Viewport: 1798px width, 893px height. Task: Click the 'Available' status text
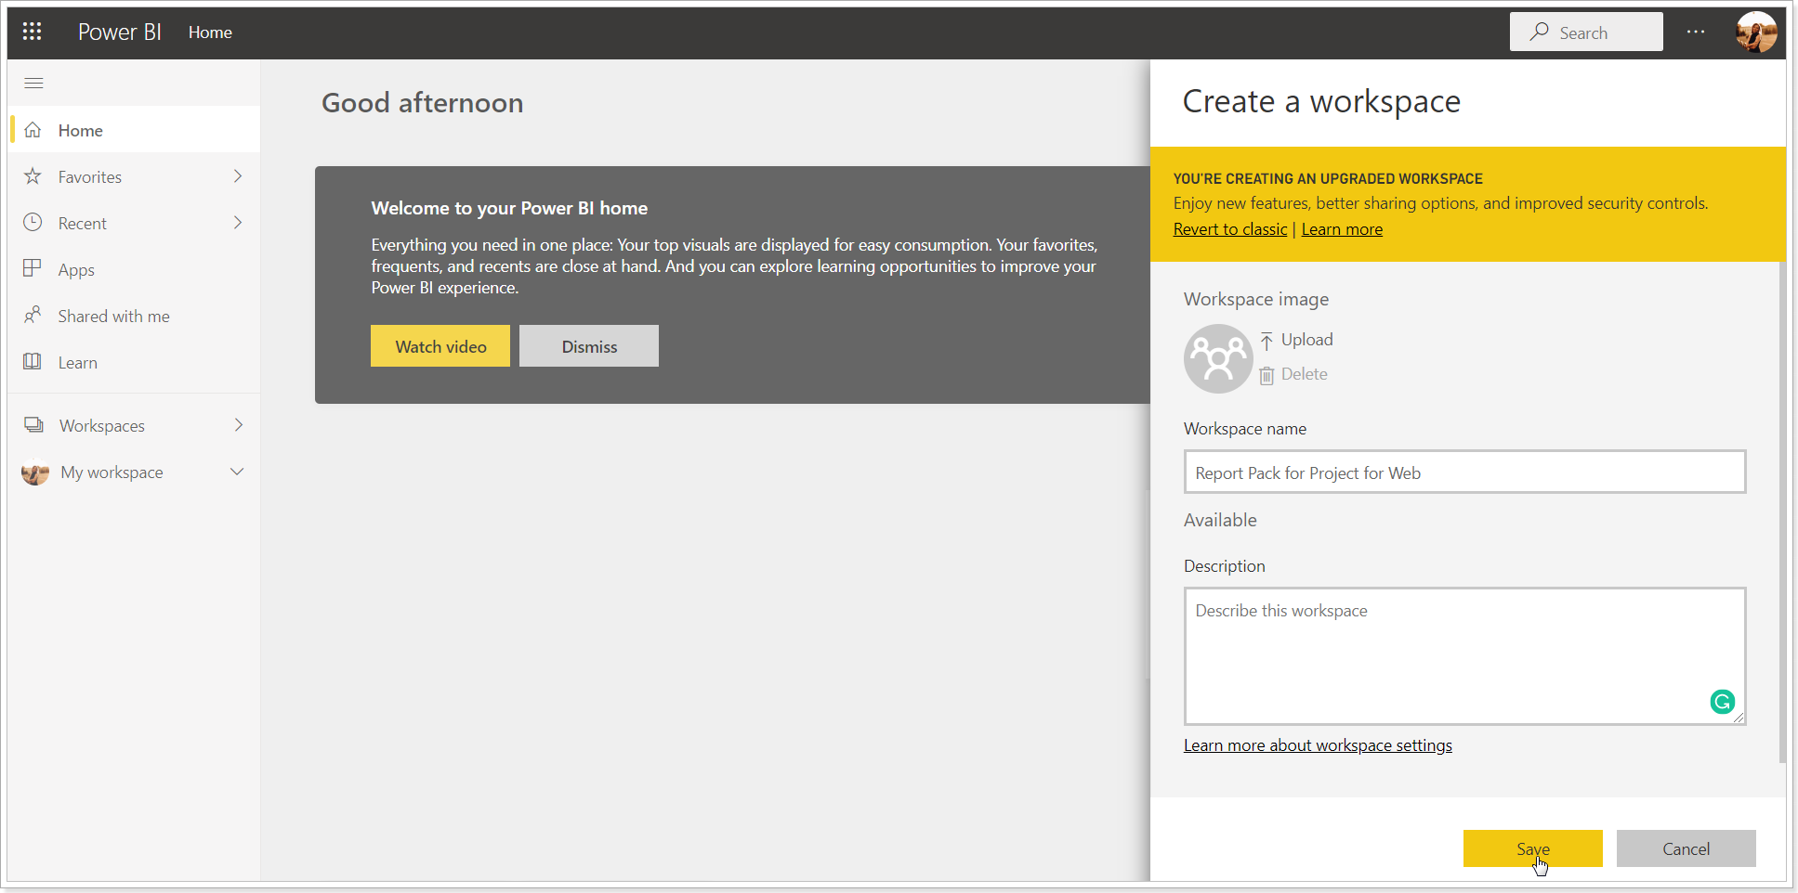click(x=1220, y=520)
